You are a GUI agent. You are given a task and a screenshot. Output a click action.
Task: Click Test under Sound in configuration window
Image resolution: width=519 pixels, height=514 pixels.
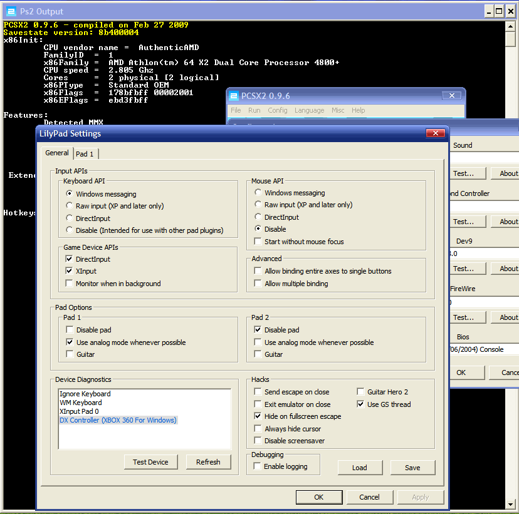click(468, 173)
